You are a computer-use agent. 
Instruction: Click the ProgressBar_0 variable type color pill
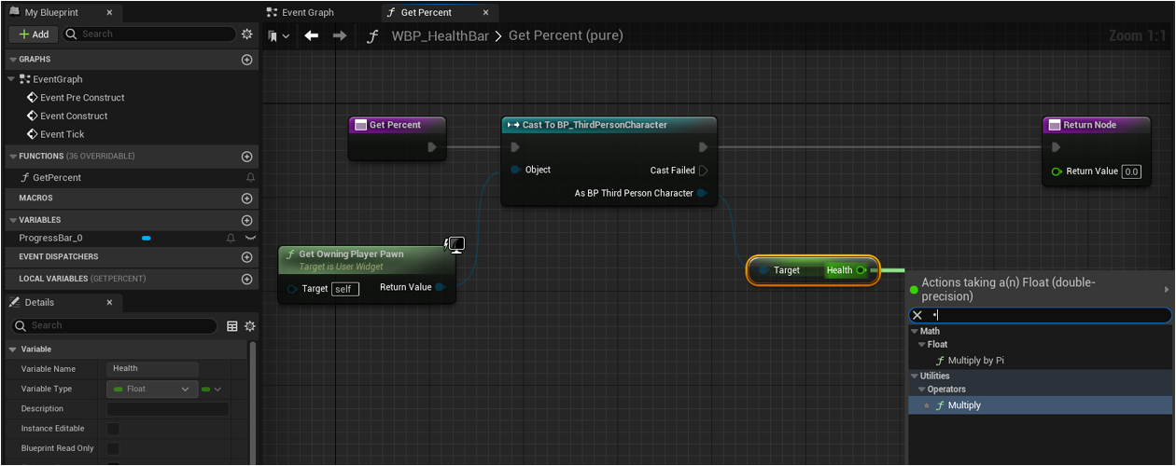click(x=146, y=239)
